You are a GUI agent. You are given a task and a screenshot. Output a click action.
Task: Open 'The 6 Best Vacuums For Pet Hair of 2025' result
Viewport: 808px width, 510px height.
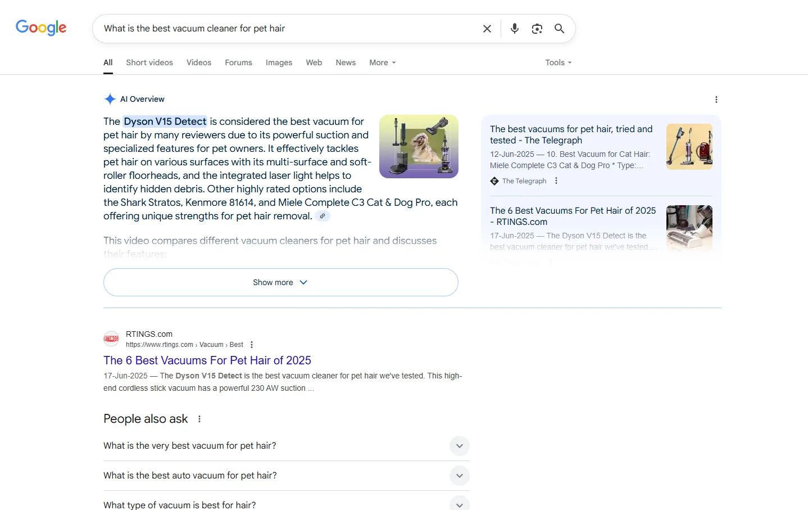click(x=207, y=360)
